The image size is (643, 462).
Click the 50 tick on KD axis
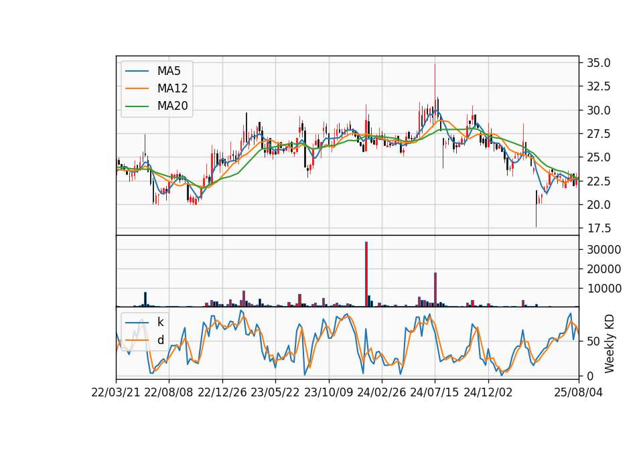pyautogui.click(x=593, y=341)
